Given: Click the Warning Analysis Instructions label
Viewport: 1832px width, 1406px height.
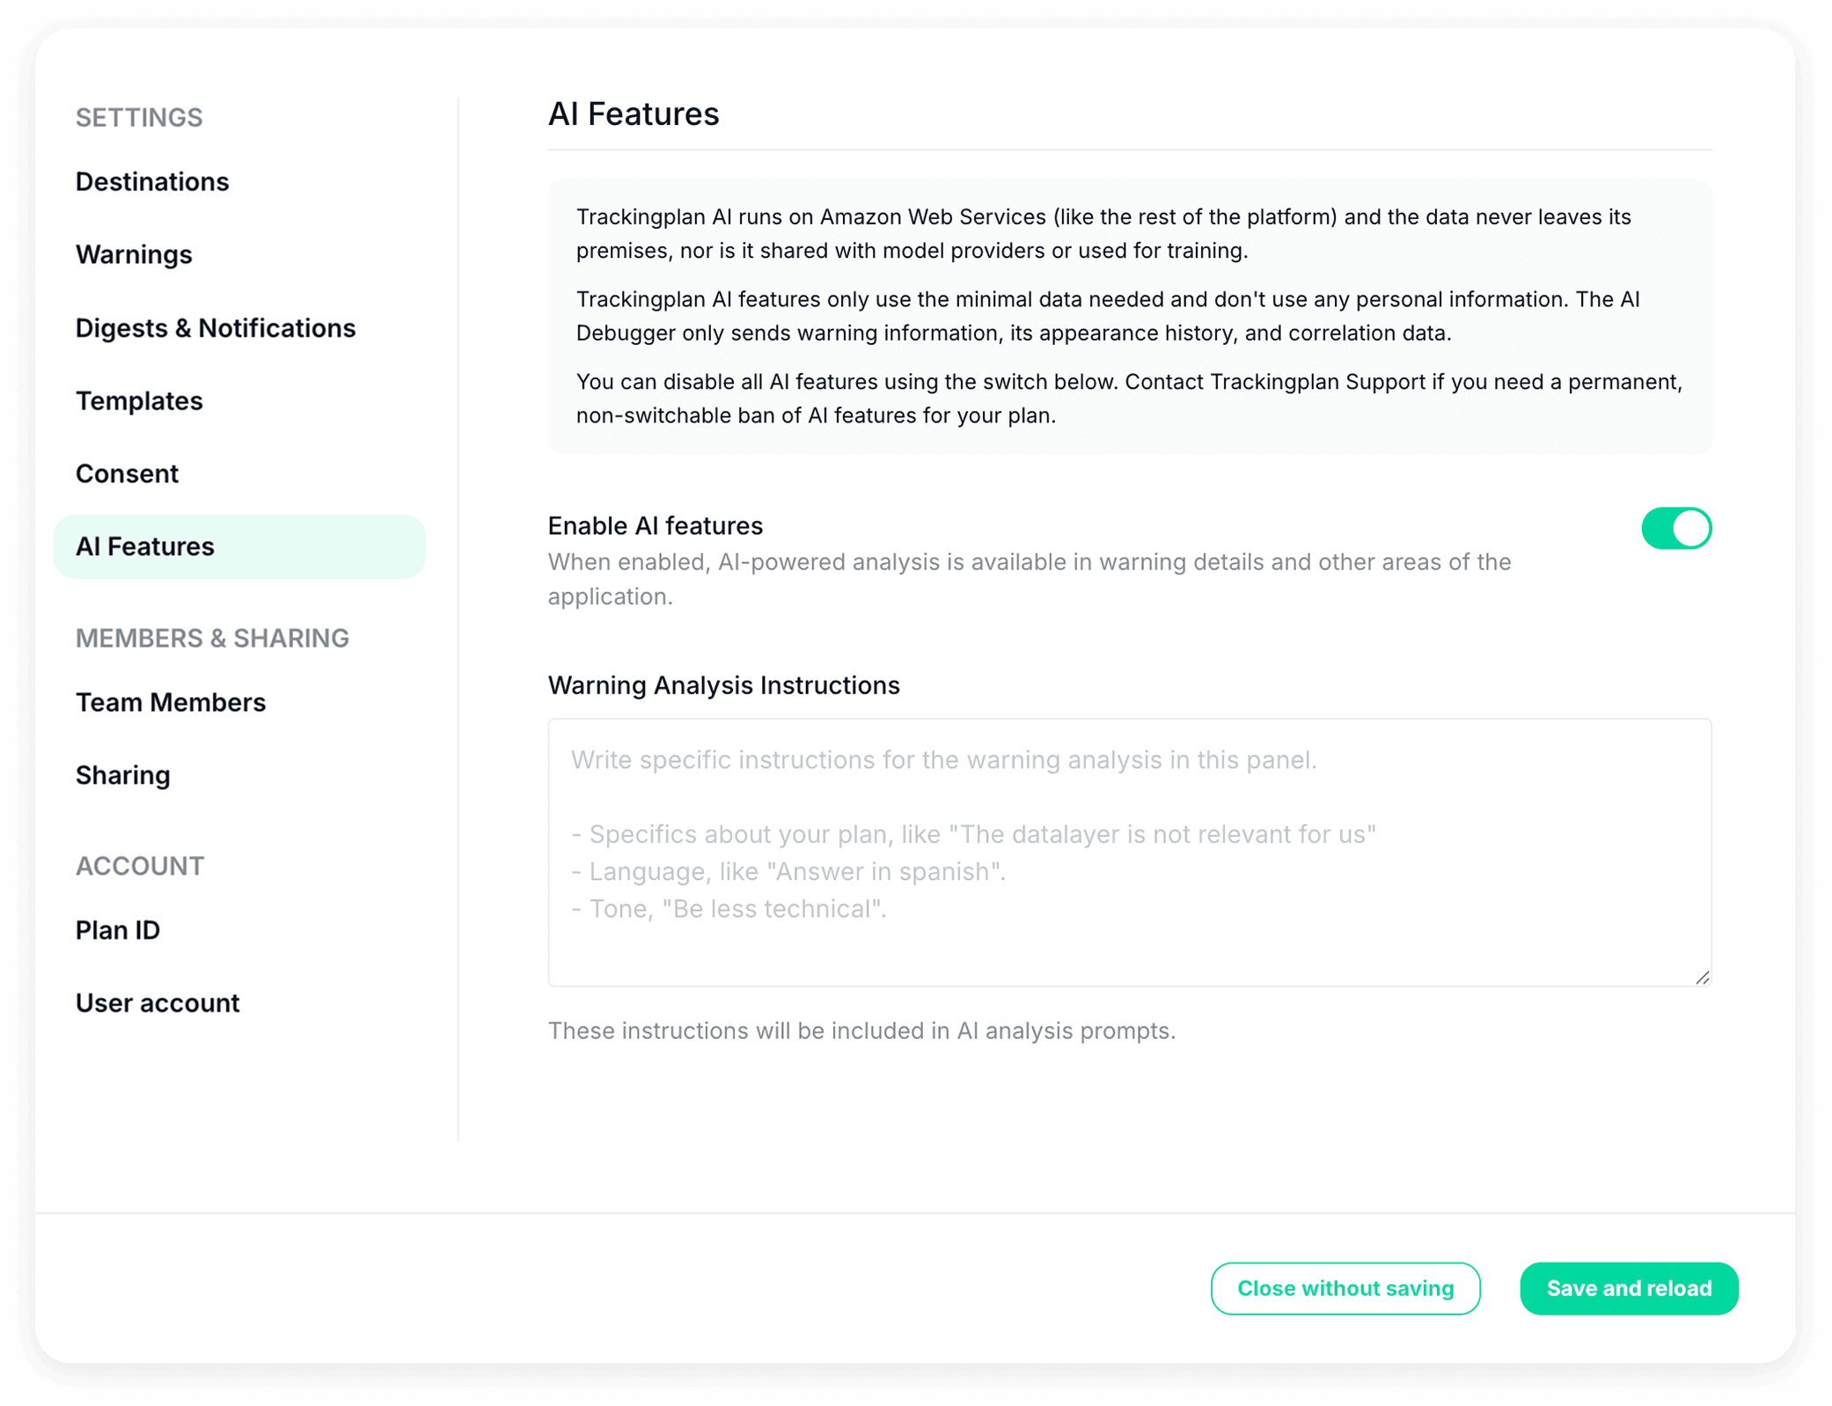Looking at the screenshot, I should 723,685.
